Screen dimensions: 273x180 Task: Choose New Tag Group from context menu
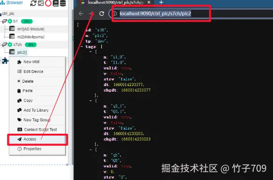[37, 120]
